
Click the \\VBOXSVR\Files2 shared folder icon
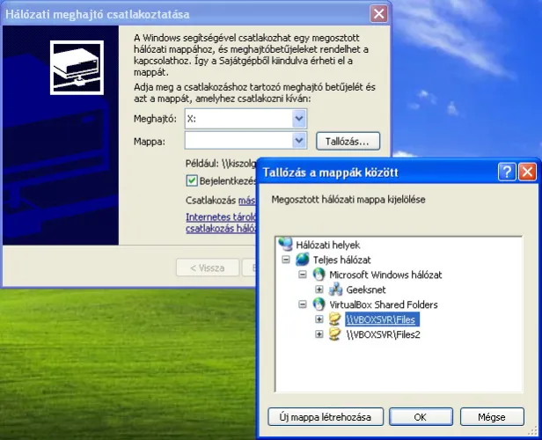(335, 334)
